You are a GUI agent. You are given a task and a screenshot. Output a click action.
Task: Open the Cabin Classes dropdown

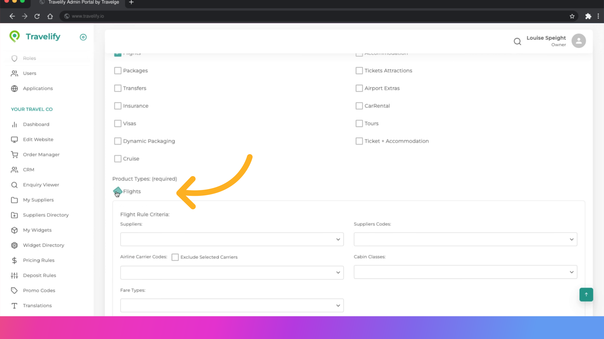tap(465, 272)
